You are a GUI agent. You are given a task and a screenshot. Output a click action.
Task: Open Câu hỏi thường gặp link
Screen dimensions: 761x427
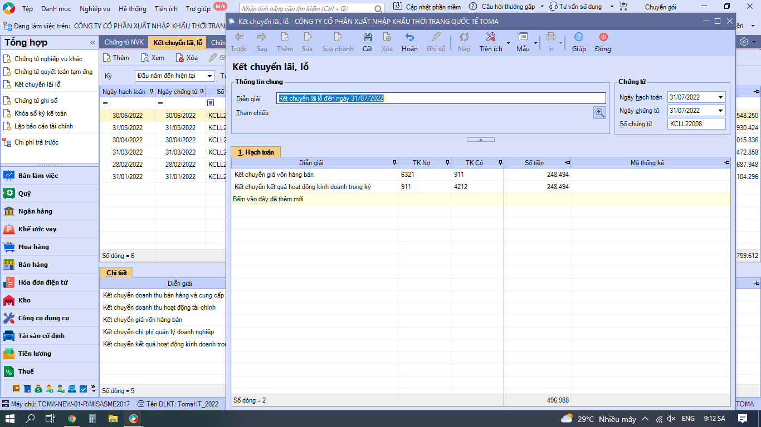coord(502,7)
